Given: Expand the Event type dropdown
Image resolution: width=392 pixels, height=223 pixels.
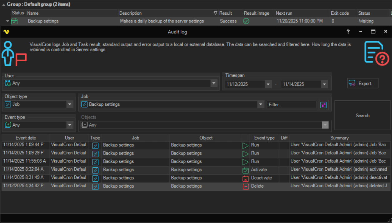Looking at the screenshot, I should pos(70,125).
